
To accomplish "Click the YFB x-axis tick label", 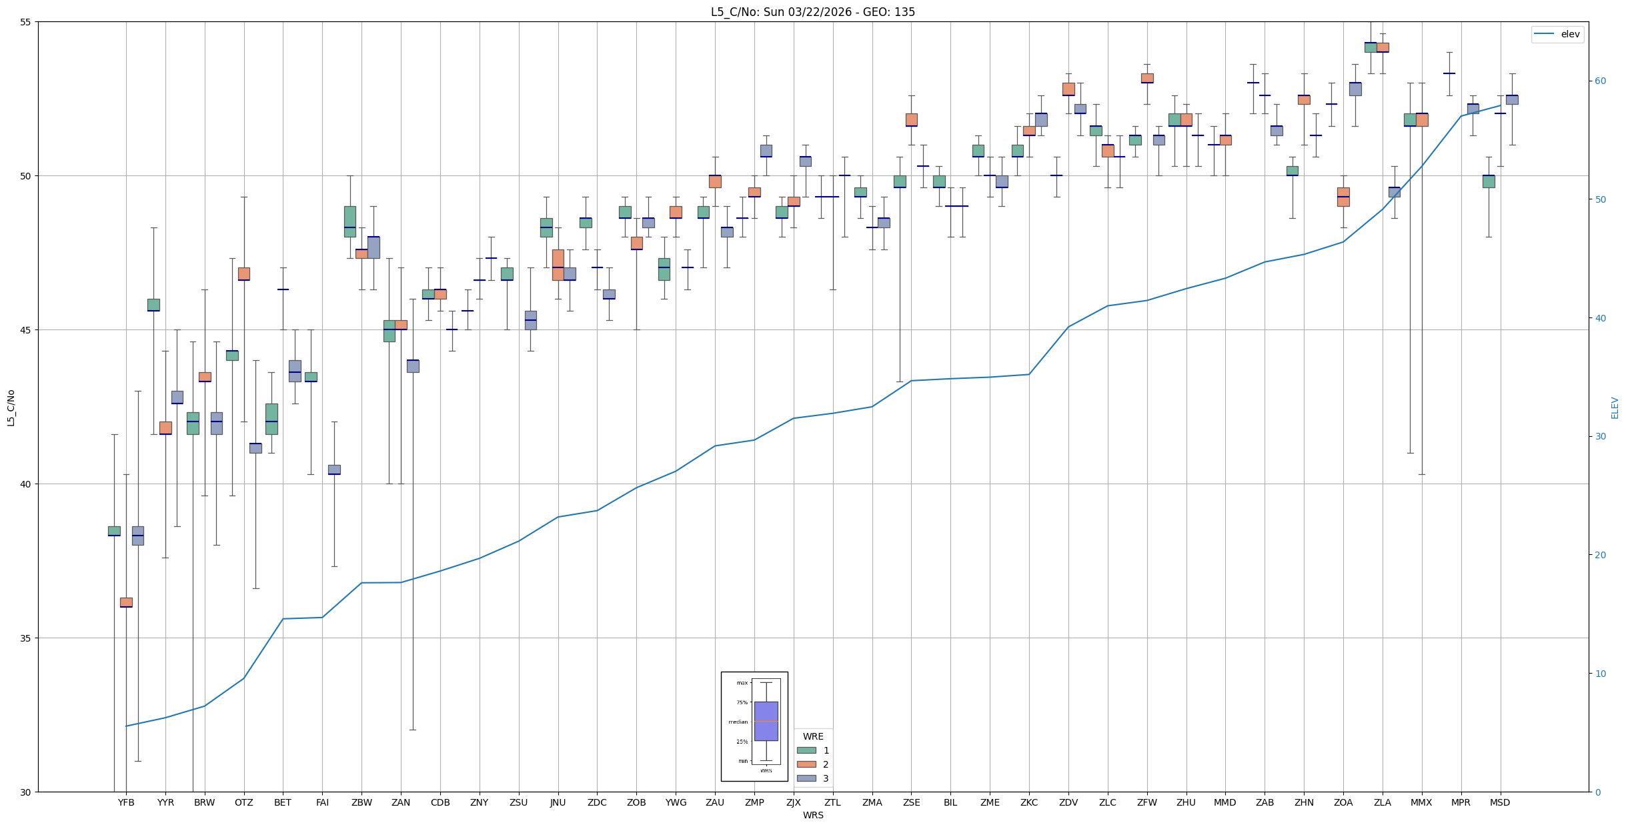I will point(126,802).
